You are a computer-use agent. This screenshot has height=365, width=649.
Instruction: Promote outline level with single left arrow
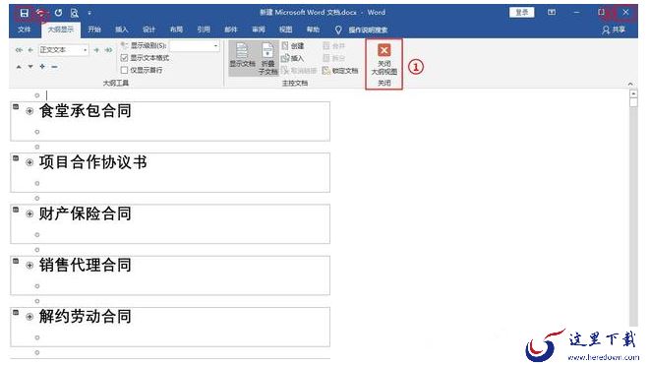pos(30,50)
